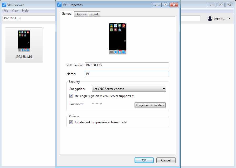Image resolution: width=236 pixels, height=168 pixels.
Task: Toggle Update desktop preview automatically checkbox
Action: (x=71, y=122)
